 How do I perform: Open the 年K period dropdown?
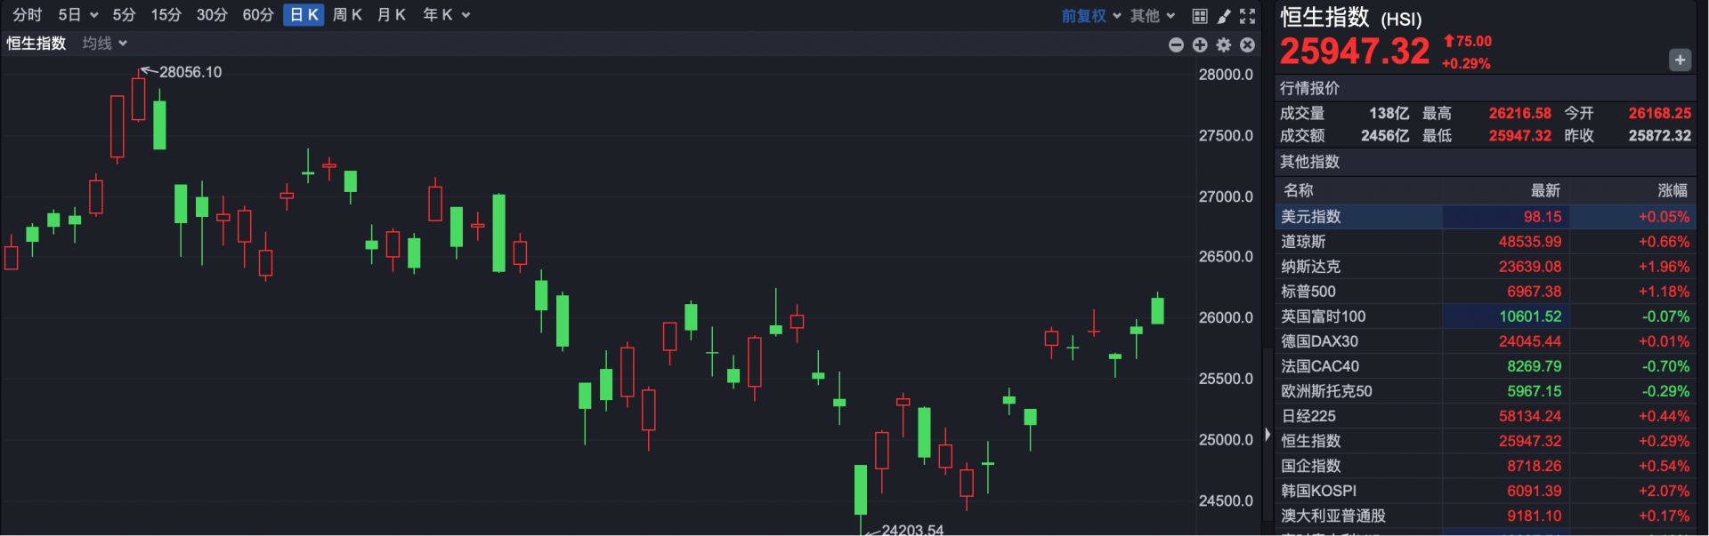click(446, 15)
